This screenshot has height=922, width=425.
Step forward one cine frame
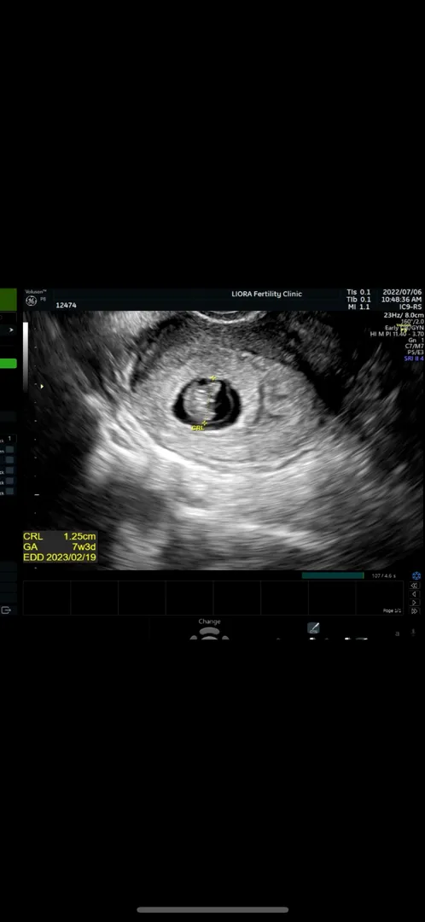tap(415, 603)
